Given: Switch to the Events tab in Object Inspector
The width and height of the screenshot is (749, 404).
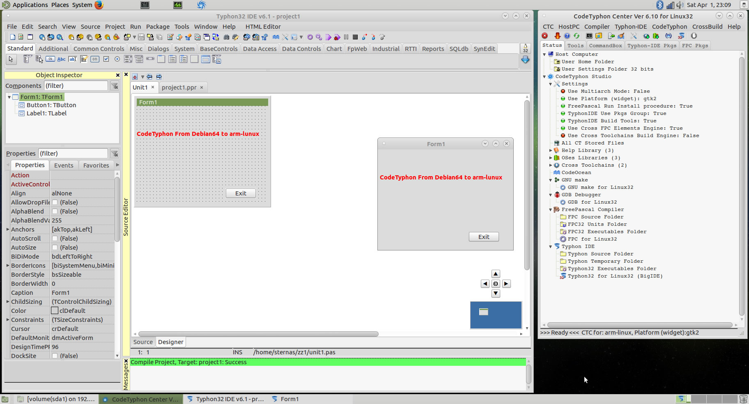Looking at the screenshot, I should [x=64, y=165].
